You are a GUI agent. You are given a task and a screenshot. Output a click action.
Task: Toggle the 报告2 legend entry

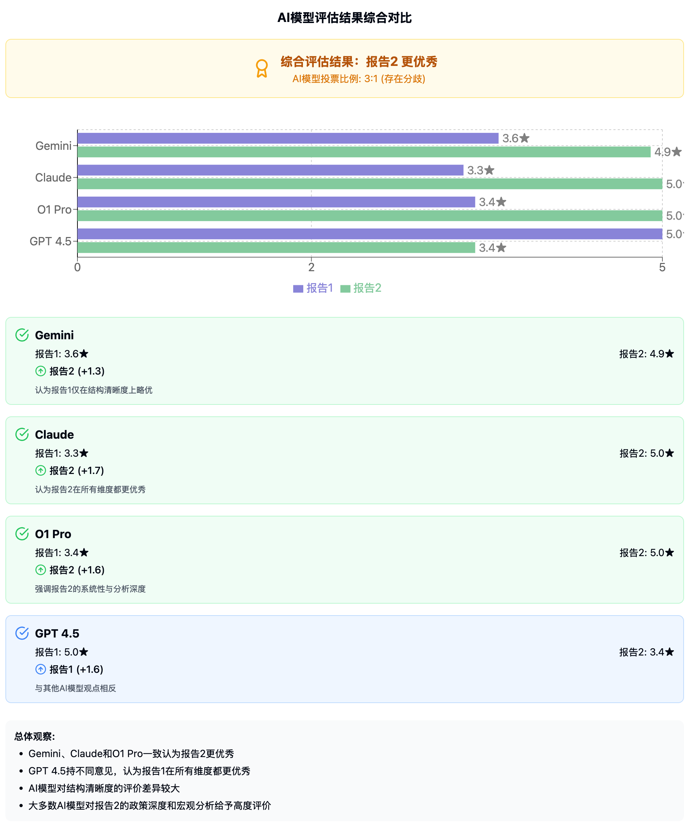[x=367, y=288]
